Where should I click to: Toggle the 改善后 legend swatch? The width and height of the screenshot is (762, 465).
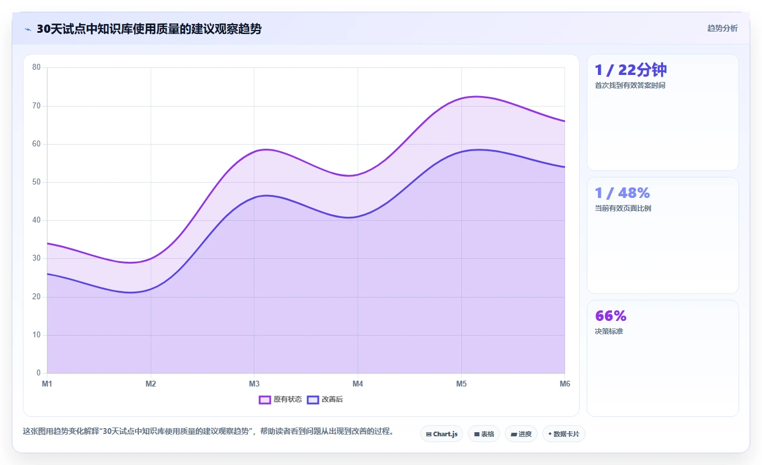coord(313,399)
